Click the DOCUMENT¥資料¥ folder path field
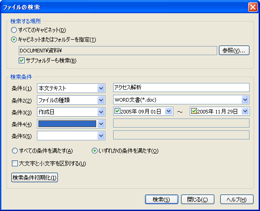Viewport: 260px width, 211px height. [x=118, y=51]
